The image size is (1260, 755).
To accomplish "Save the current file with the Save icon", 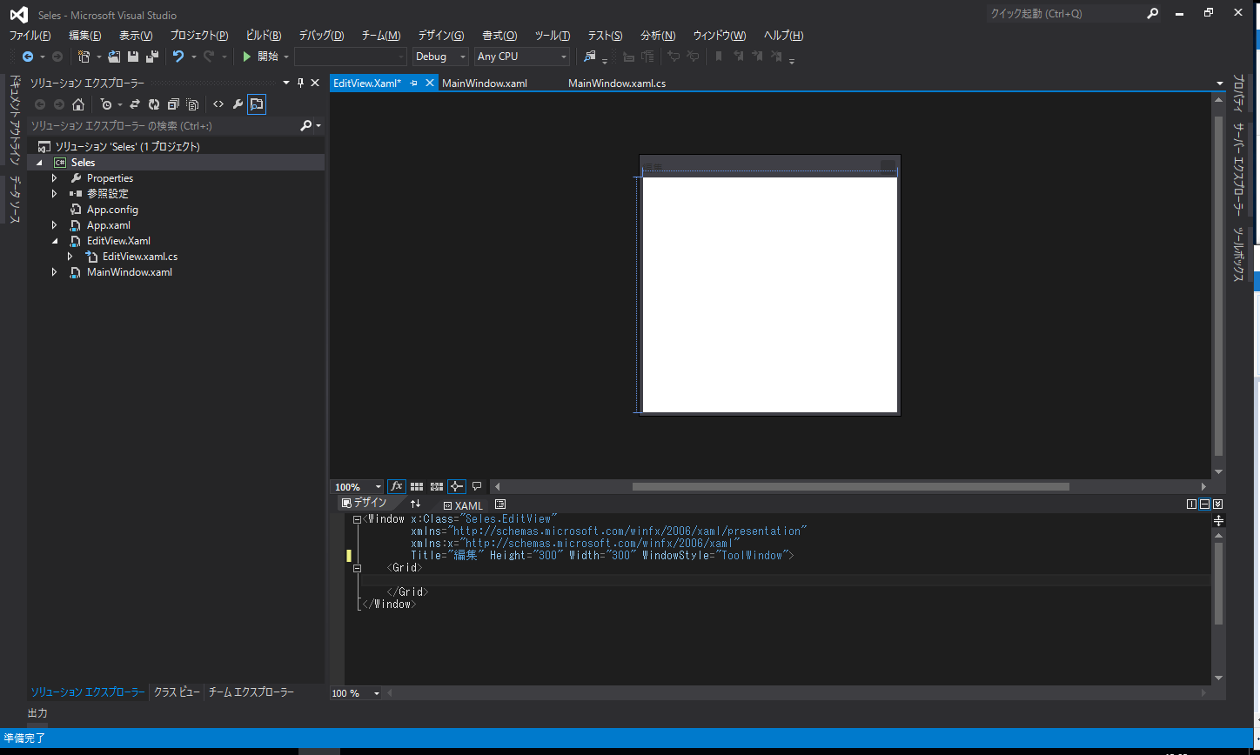I will (133, 57).
